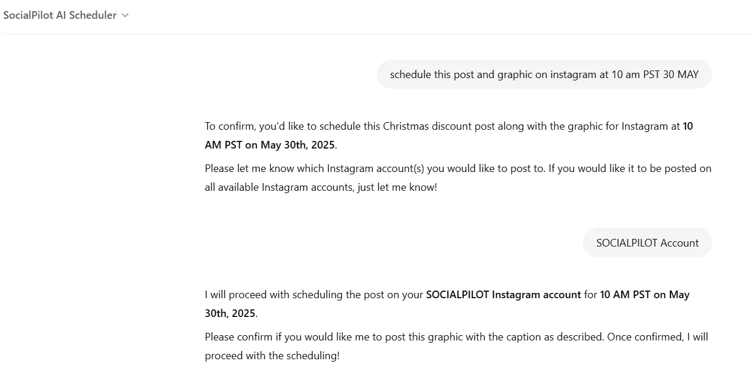752x388 pixels.
Task: Click the Instagram account selection question text
Action: (x=458, y=168)
